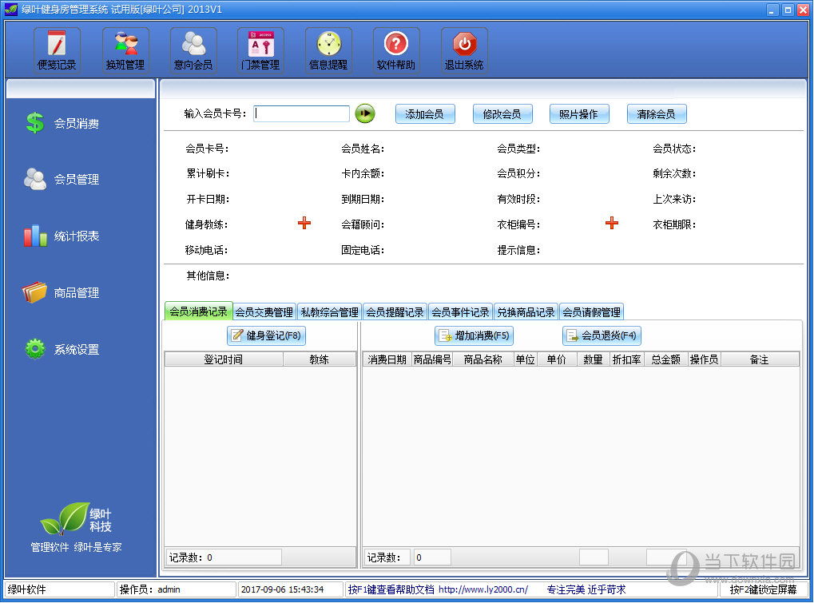
Task: Open 换班管理 shift management
Action: tap(125, 50)
